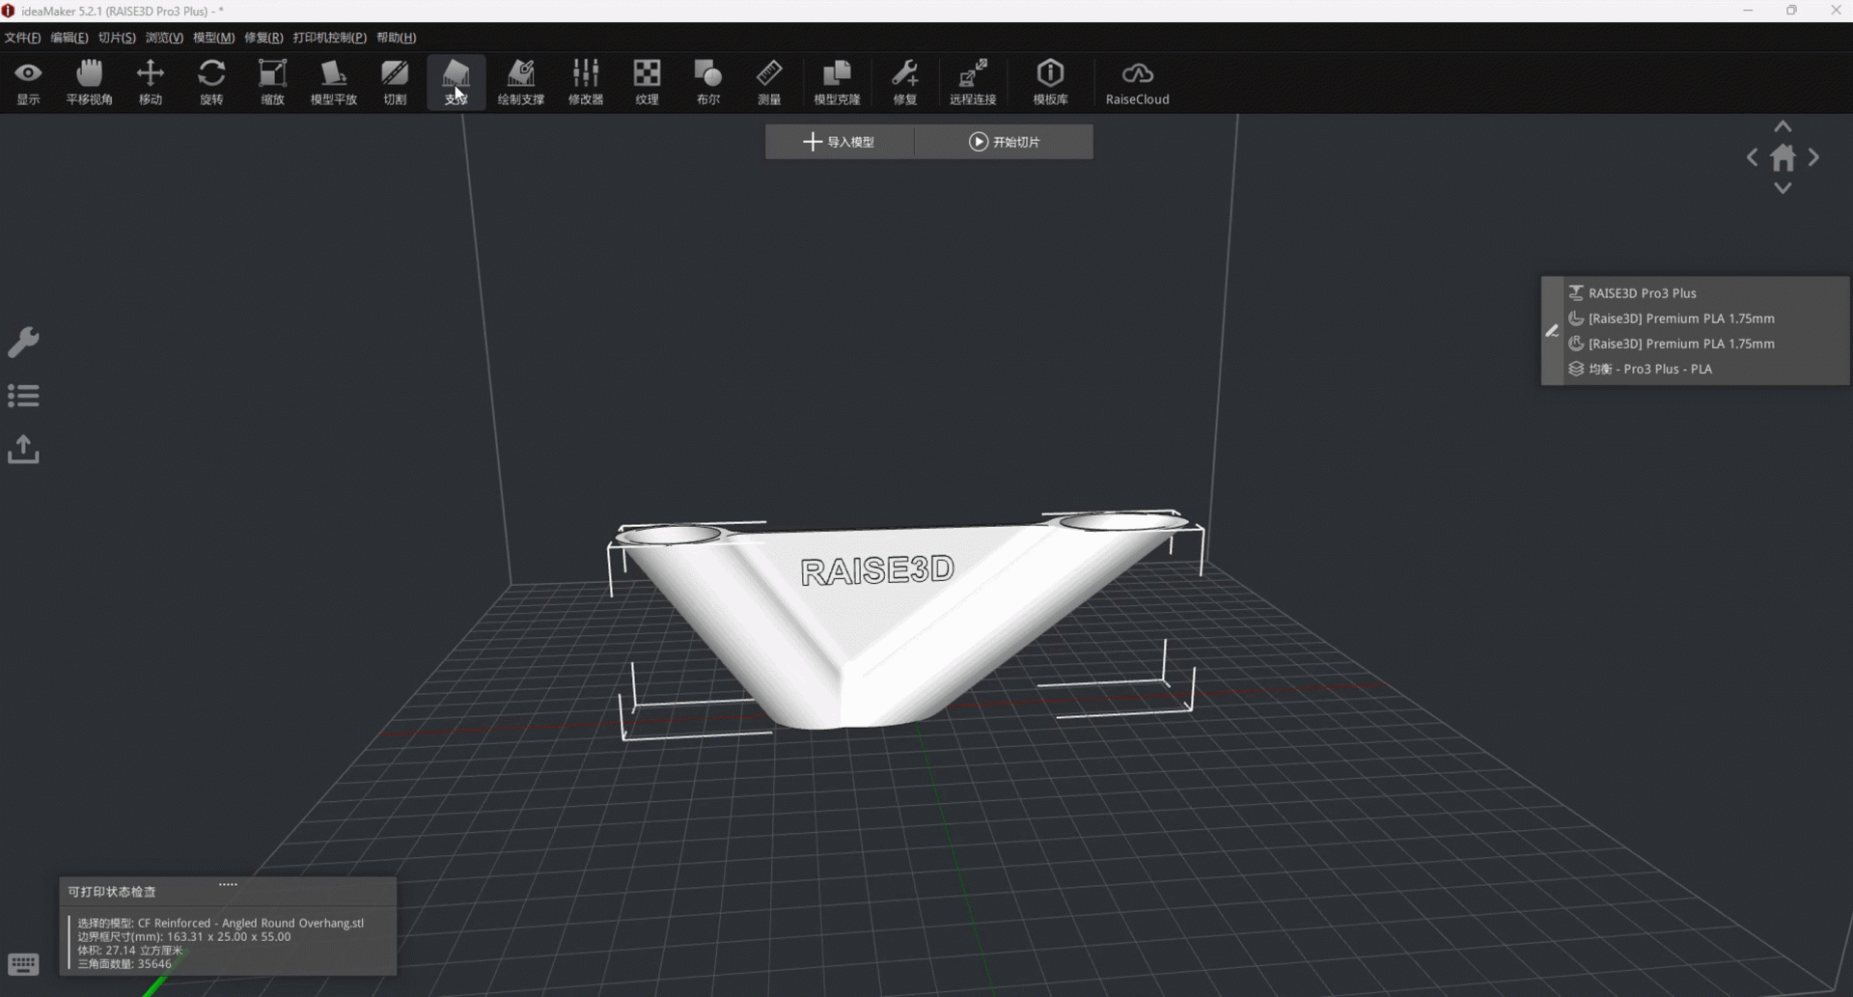Select the 移动 move tool
Screen dimensions: 1853x997
tap(151, 82)
